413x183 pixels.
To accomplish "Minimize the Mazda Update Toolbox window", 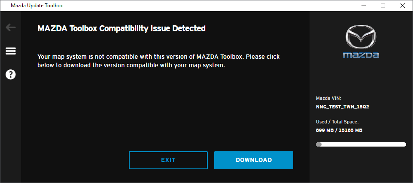I will coord(364,6).
